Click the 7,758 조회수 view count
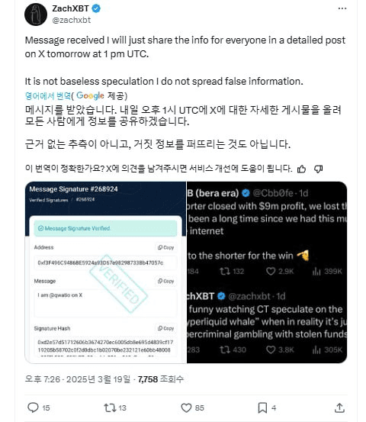366x422 pixels. point(161,379)
